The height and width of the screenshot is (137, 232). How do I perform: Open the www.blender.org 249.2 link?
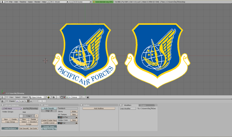pos(103,2)
